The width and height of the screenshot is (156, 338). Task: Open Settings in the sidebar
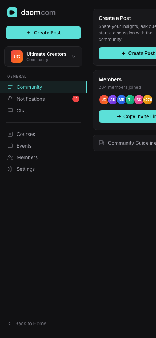click(x=44, y=169)
